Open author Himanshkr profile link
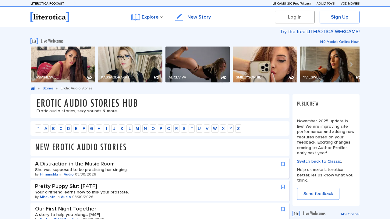 coord(49,174)
